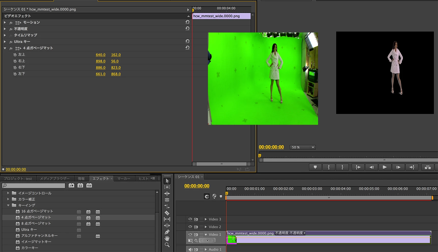
Task: Filter effects by accelerated effects icon
Action: pos(72,186)
